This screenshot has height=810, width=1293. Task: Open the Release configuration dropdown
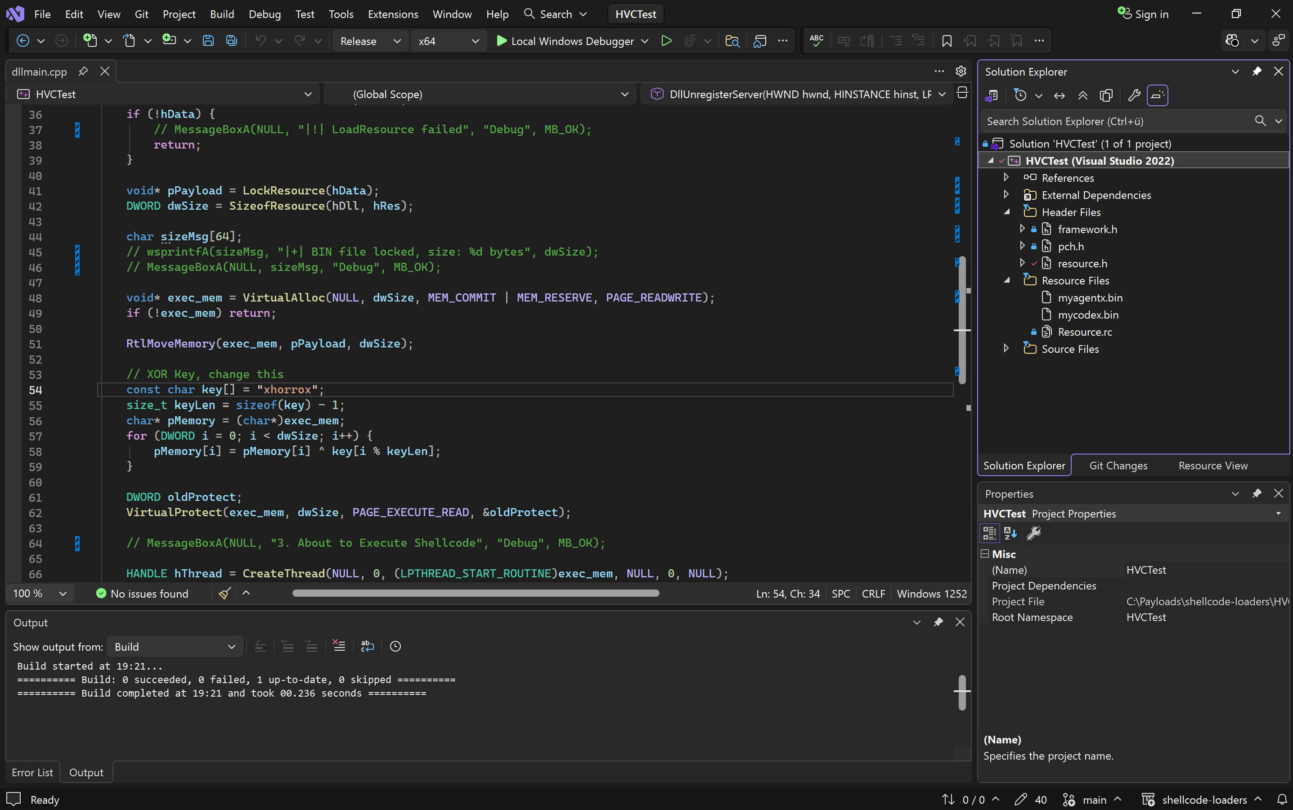369,40
